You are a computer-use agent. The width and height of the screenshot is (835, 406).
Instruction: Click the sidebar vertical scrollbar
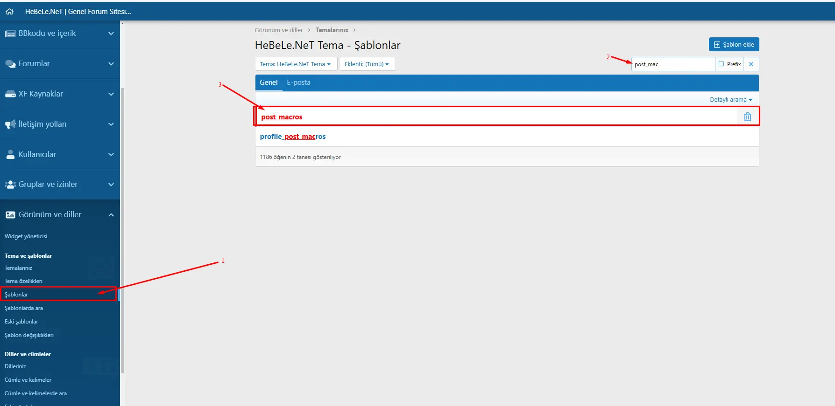[122, 231]
